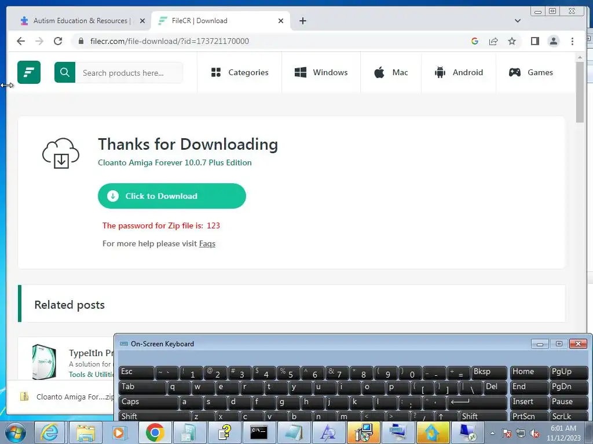The image size is (593, 444).
Task: Click the Enter arrow key on On-Screen Keyboard
Action: [477, 403]
